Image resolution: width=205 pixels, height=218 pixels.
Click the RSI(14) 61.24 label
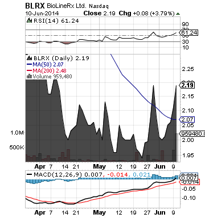pyautogui.click(x=56, y=20)
